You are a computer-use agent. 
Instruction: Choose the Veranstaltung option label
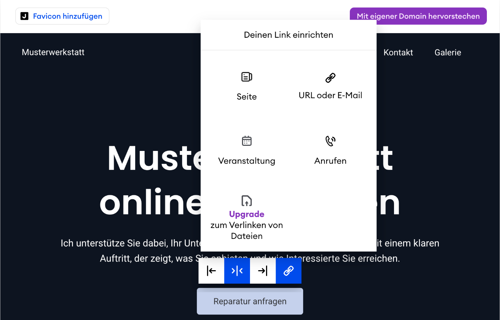(247, 161)
